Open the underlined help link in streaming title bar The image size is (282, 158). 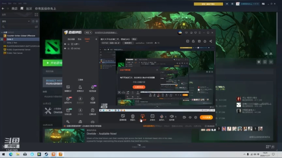point(106,32)
